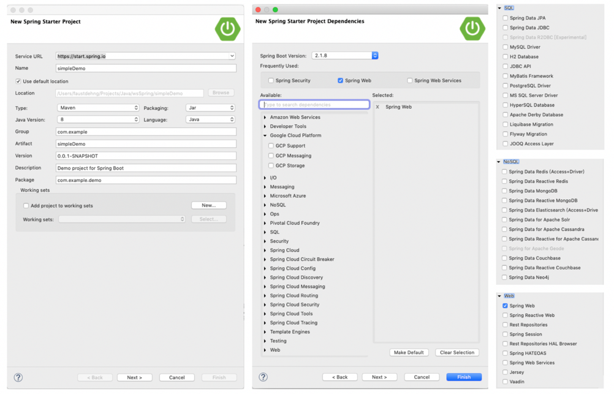Check Spring Web Services in Frequently Used
The image size is (614, 394).
tap(409, 81)
